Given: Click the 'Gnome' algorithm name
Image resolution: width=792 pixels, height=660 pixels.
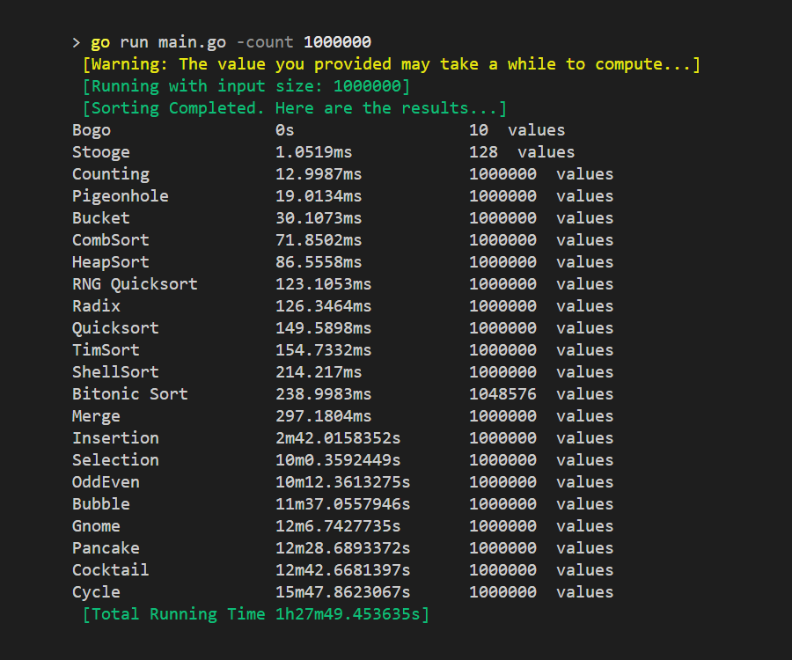Looking at the screenshot, I should point(97,526).
